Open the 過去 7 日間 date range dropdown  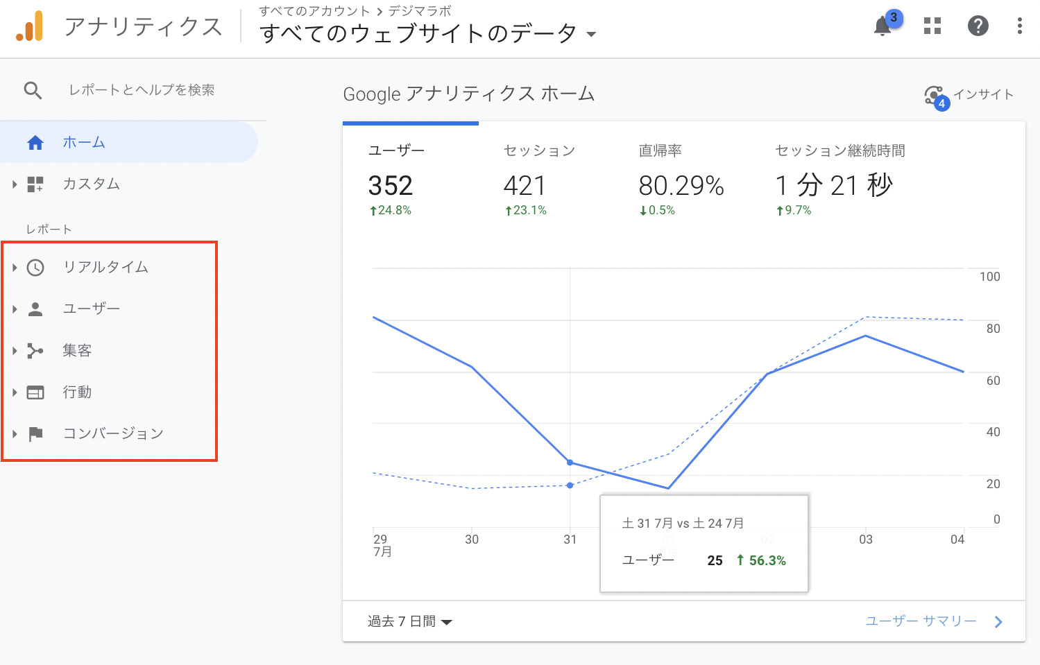408,621
